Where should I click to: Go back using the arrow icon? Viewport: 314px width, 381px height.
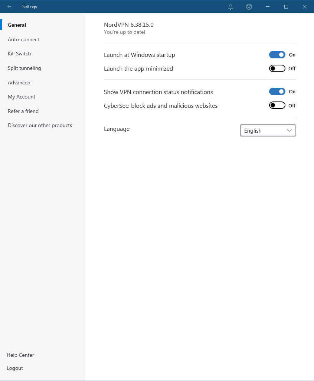click(x=9, y=7)
